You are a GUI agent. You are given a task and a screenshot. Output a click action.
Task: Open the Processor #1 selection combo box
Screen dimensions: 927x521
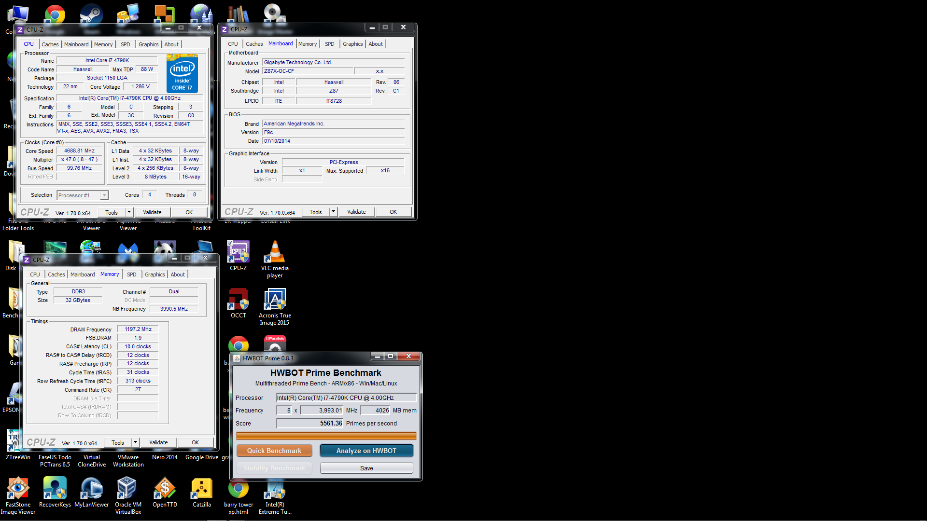[x=83, y=195]
